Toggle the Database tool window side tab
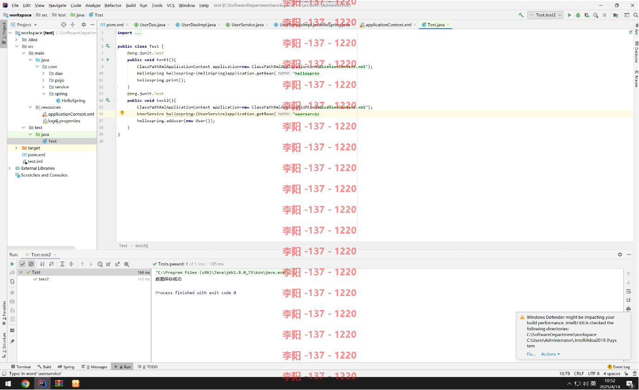The width and height of the screenshot is (639, 390). coord(636,53)
